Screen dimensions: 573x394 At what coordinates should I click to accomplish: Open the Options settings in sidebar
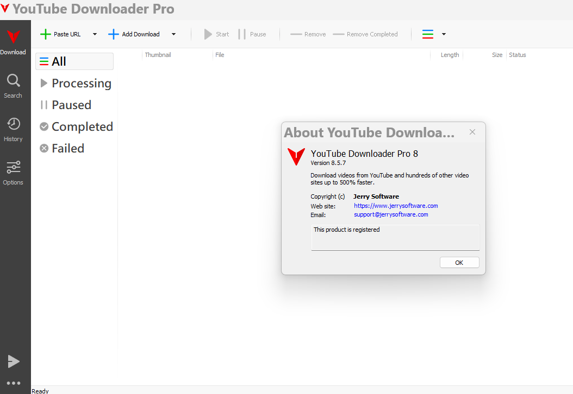point(13,173)
